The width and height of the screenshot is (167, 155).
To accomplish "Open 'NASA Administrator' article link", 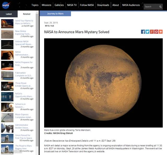I will pos(22,53).
